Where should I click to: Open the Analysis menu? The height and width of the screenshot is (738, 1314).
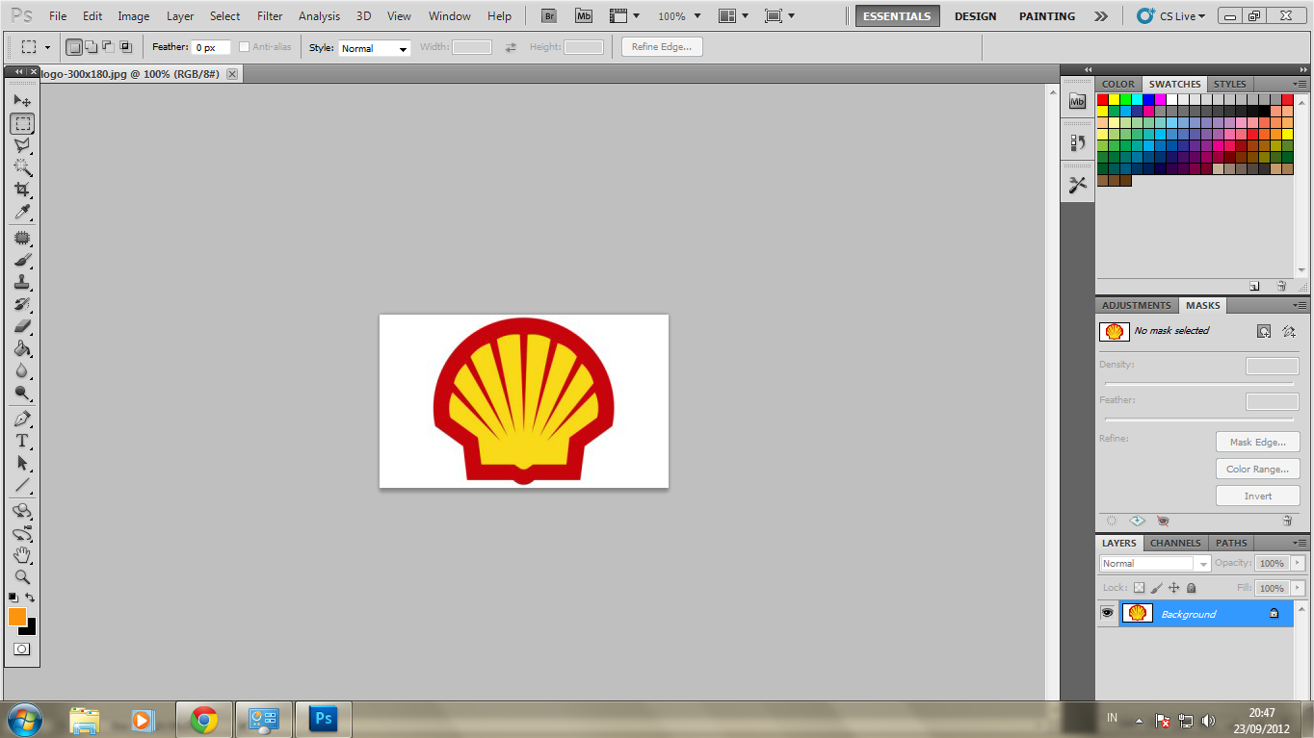(319, 16)
